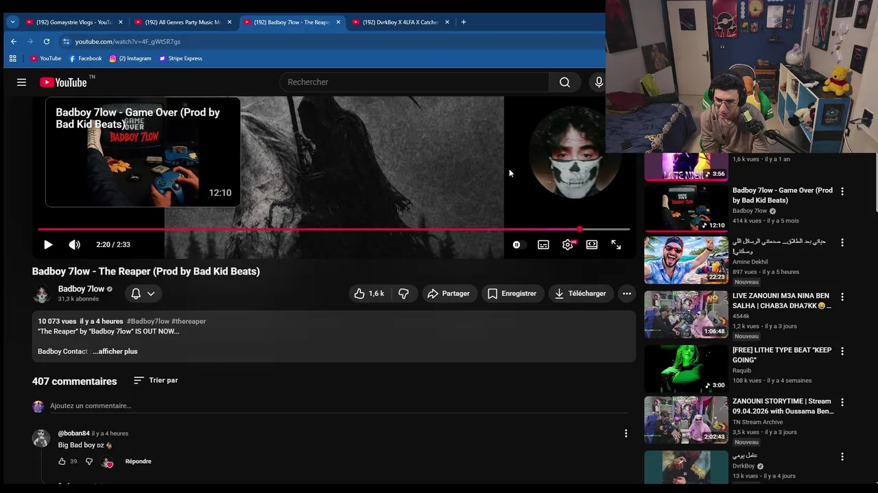
Task: Open the DvrkBoy video thumbnail
Action: pyautogui.click(x=686, y=467)
